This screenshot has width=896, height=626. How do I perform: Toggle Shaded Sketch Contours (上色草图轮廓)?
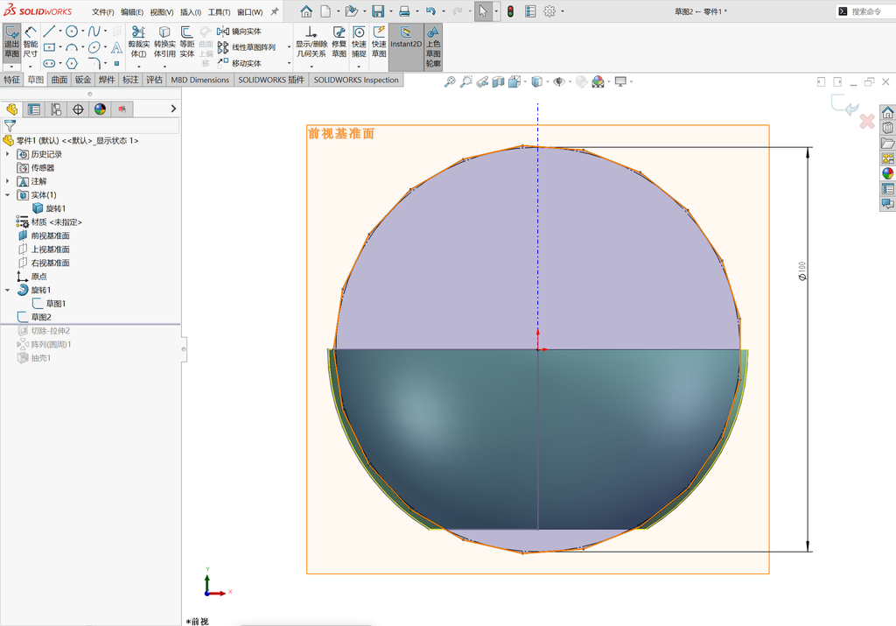(433, 47)
